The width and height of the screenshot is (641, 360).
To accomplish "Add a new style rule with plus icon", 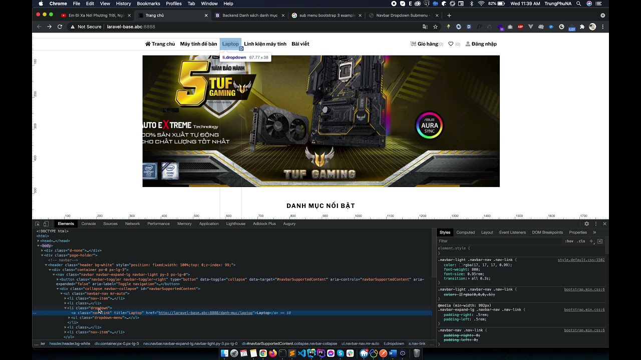I will pos(591,241).
